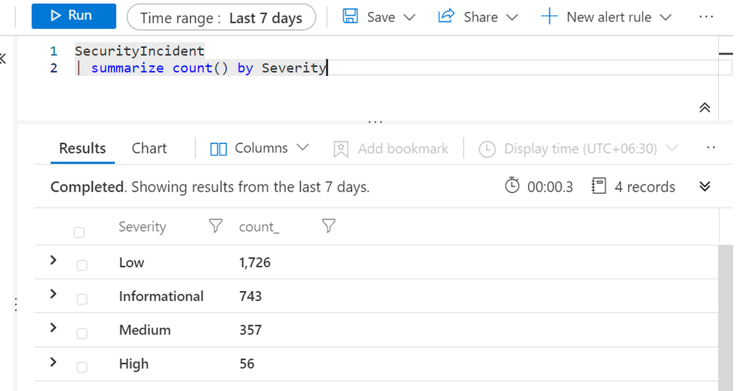The height and width of the screenshot is (391, 745).
Task: Check the Informational row checkbox
Action: (x=82, y=299)
